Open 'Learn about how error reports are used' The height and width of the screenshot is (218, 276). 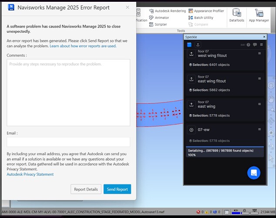click(83, 46)
